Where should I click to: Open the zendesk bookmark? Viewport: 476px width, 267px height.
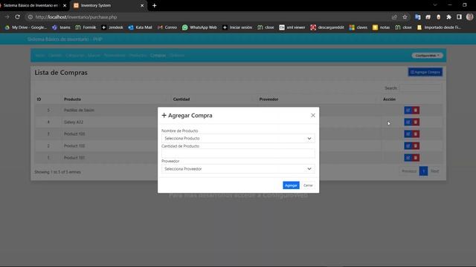[x=112, y=27]
